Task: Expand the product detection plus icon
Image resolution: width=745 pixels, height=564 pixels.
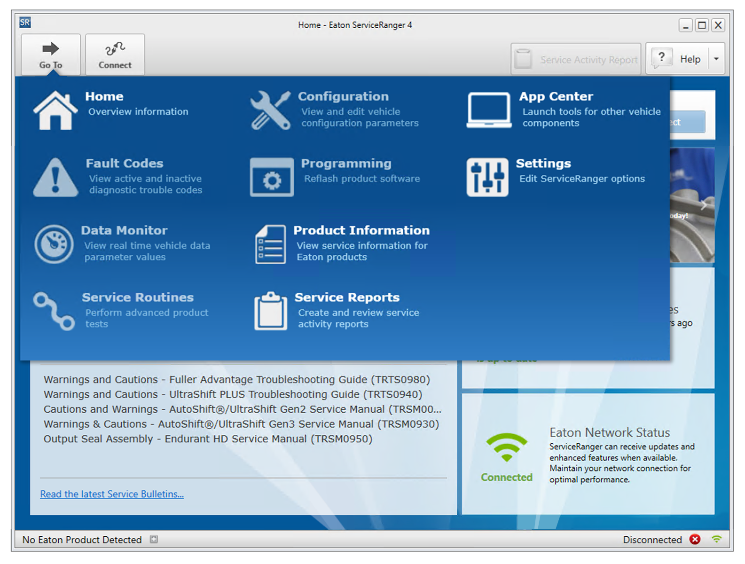Action: [x=154, y=539]
